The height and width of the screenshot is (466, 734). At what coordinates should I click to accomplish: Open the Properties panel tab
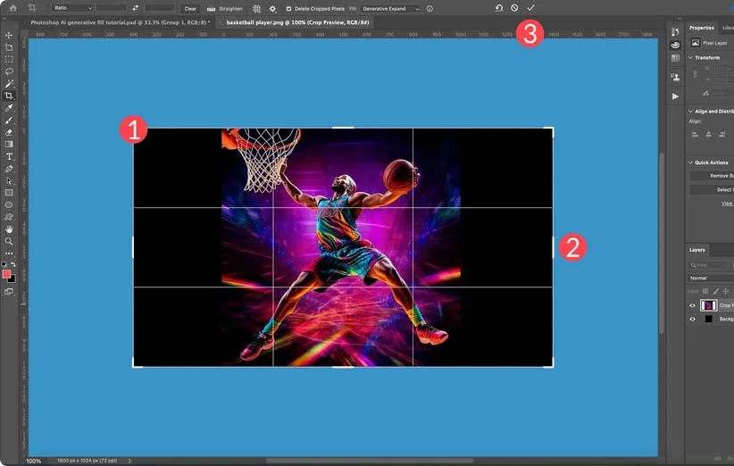[x=701, y=28]
